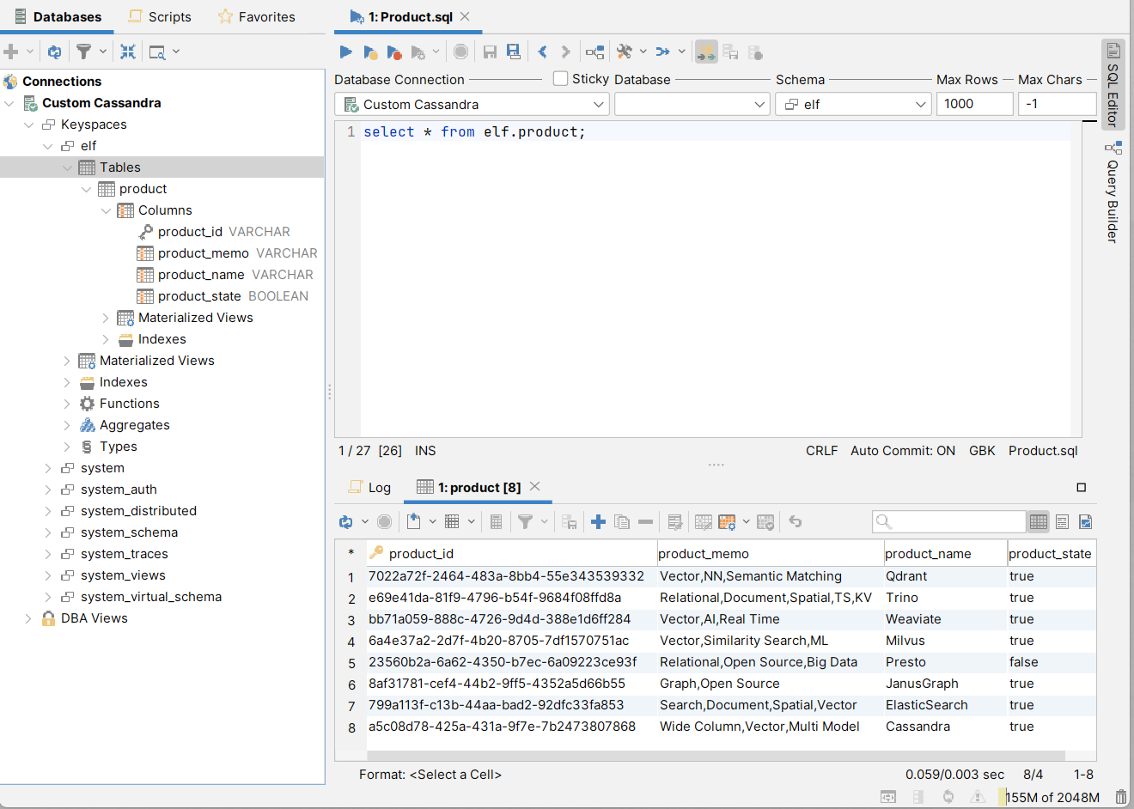Maximize the result panel with the square icon

[x=1082, y=487]
